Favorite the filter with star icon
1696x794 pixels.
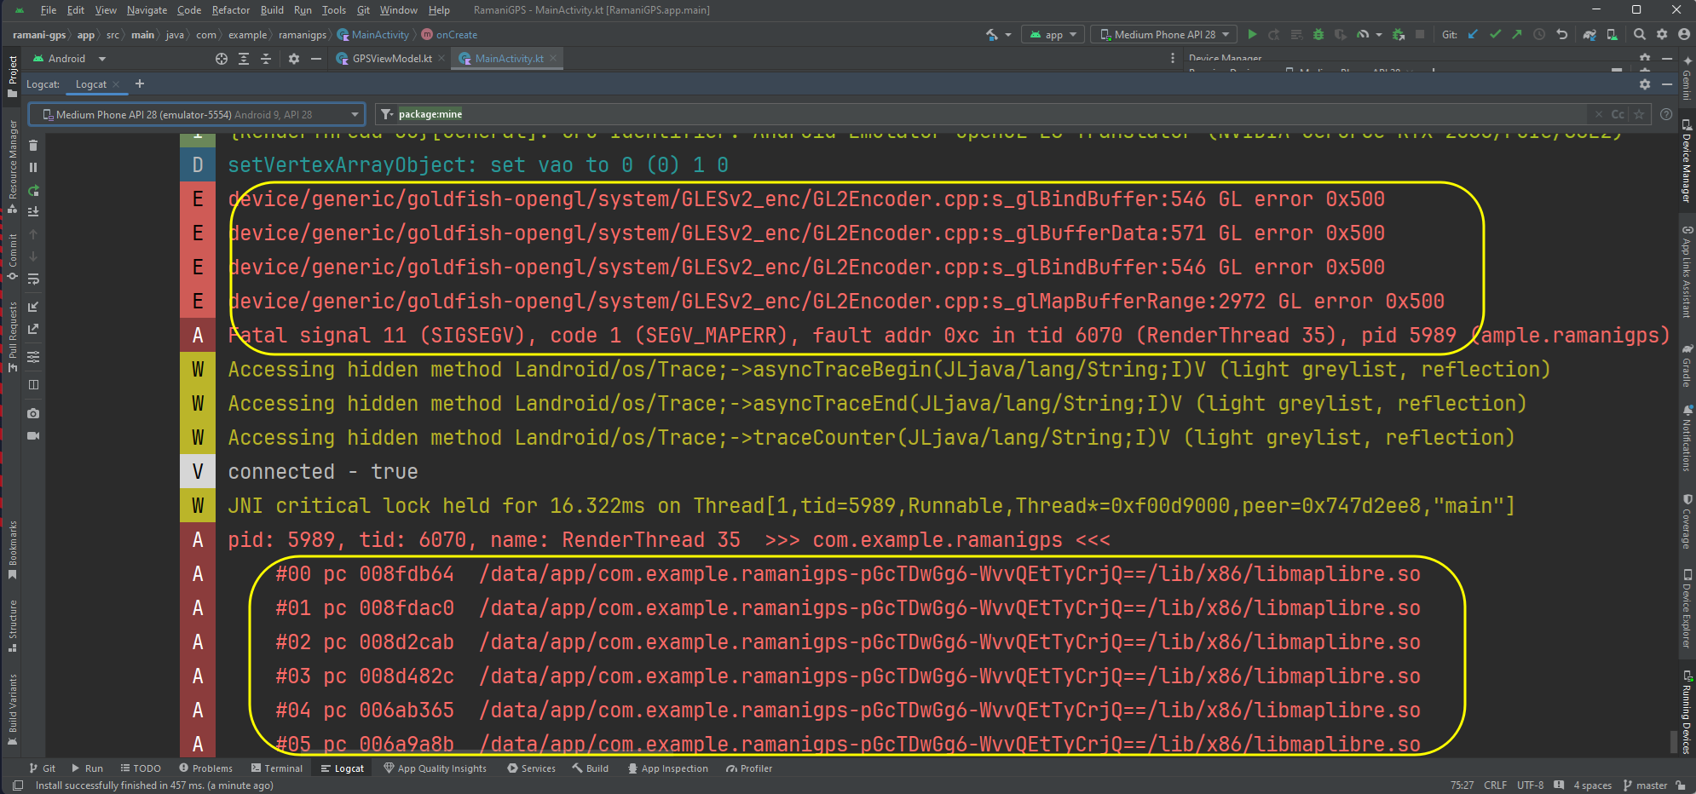[x=1639, y=114]
